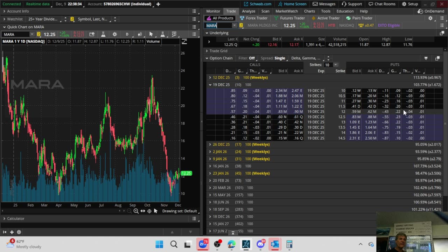The height and width of the screenshot is (252, 448).
Task: Click yellow link number 2 in symbol bar
Action: pos(241,26)
